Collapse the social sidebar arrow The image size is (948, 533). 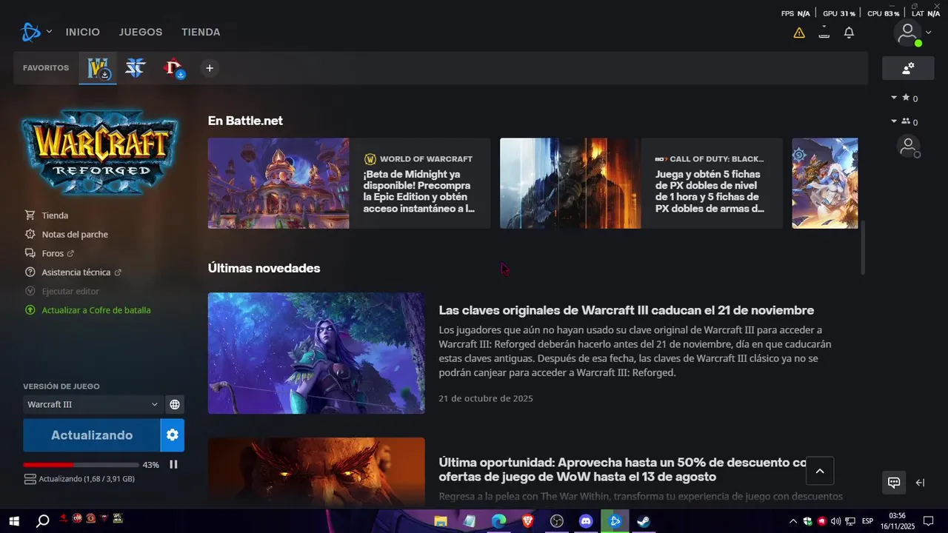(921, 483)
